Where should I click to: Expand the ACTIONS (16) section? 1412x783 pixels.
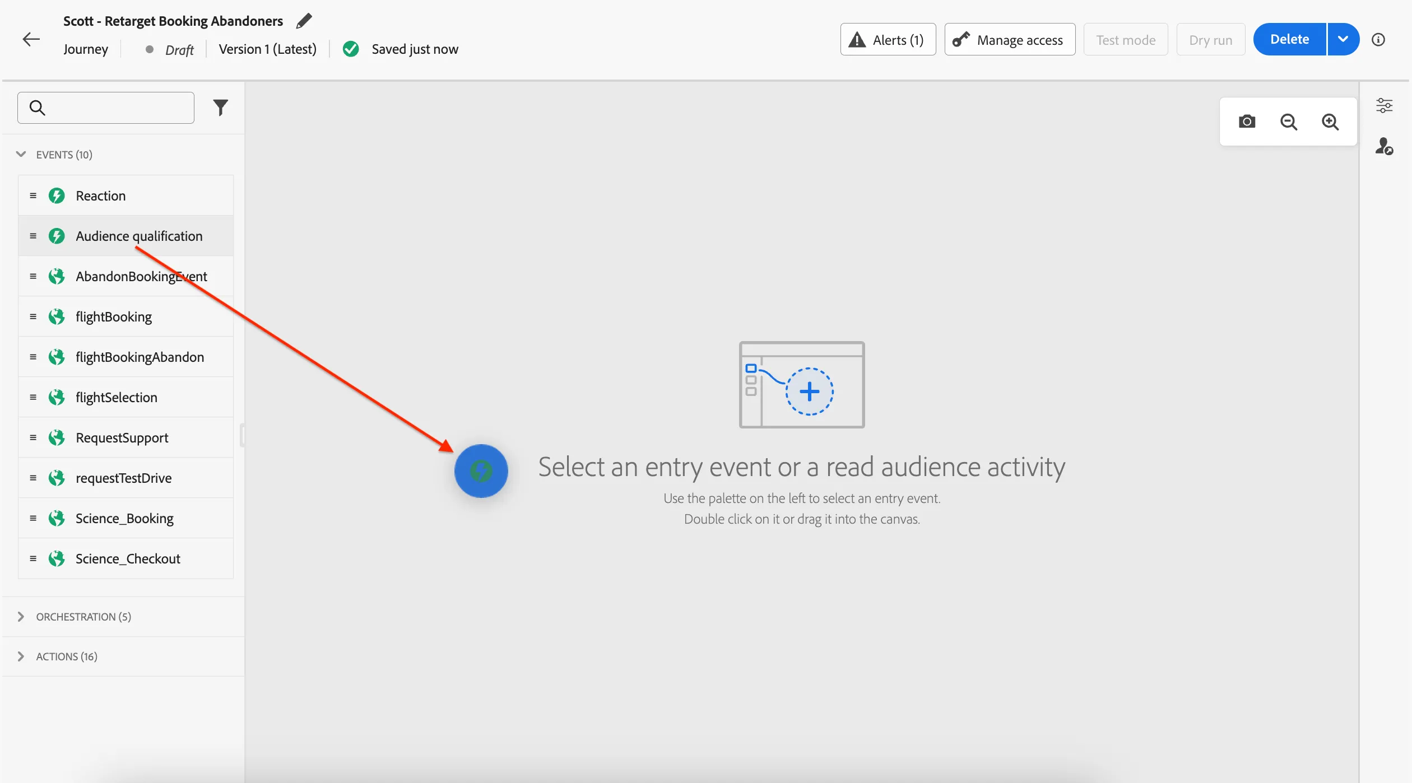21,656
